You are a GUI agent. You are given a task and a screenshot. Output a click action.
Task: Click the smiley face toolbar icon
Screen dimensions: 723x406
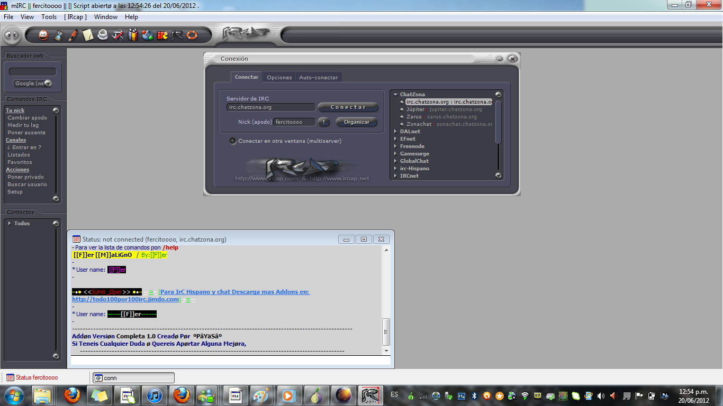pyautogui.click(x=44, y=35)
